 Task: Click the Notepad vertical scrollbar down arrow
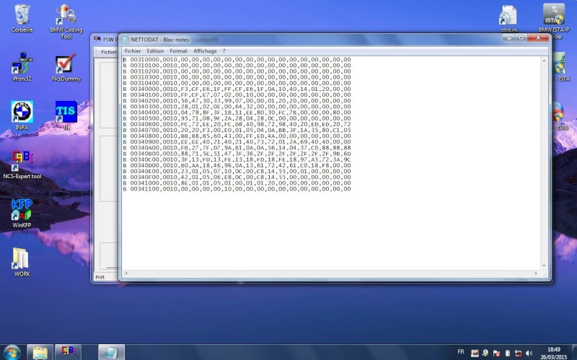[x=544, y=265]
